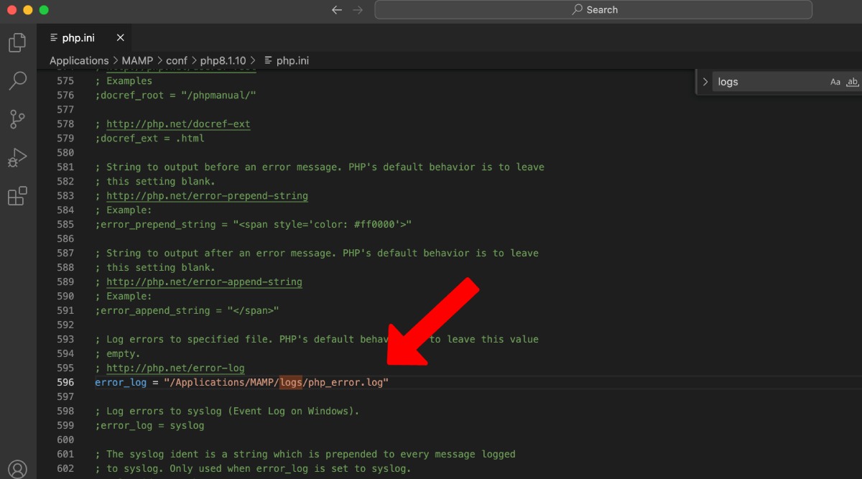
Task: Click ';error_log = syslog' on line 599
Action: pos(149,425)
